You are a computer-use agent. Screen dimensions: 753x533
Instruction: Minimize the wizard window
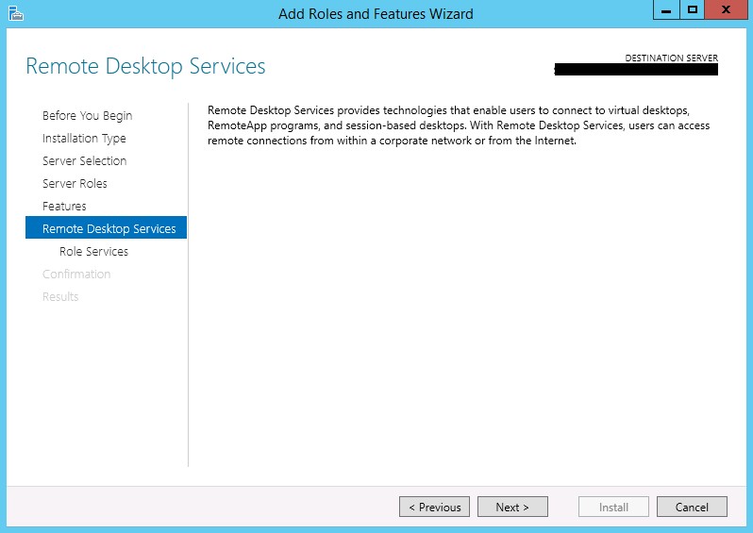(x=666, y=10)
